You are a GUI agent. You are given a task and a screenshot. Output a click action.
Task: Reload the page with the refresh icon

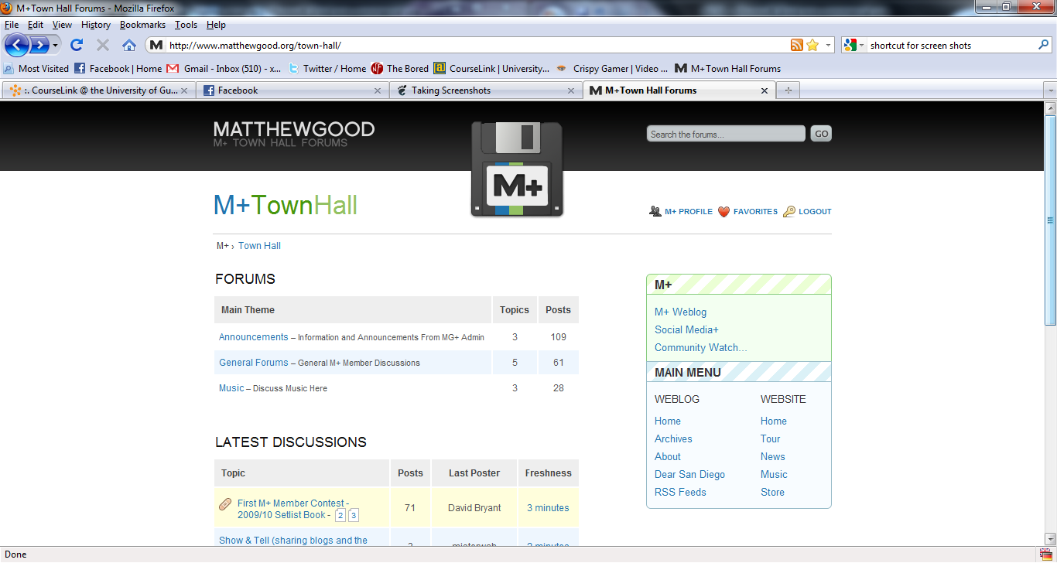[77, 45]
